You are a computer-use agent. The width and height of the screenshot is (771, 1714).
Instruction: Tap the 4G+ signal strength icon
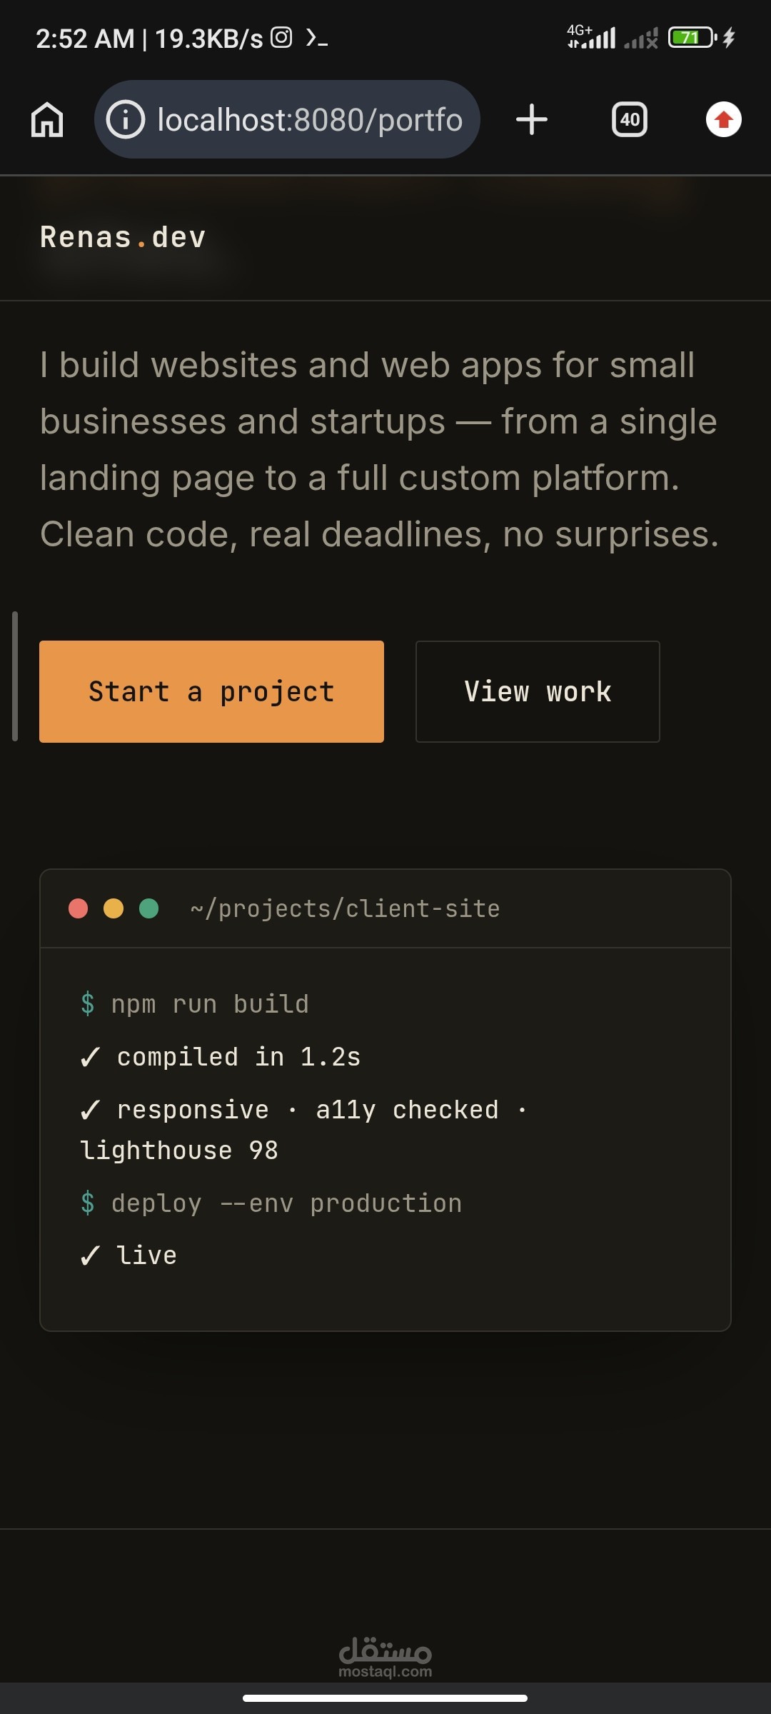pyautogui.click(x=591, y=36)
